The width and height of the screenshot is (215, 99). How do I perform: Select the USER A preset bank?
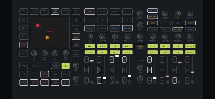tap(90, 12)
